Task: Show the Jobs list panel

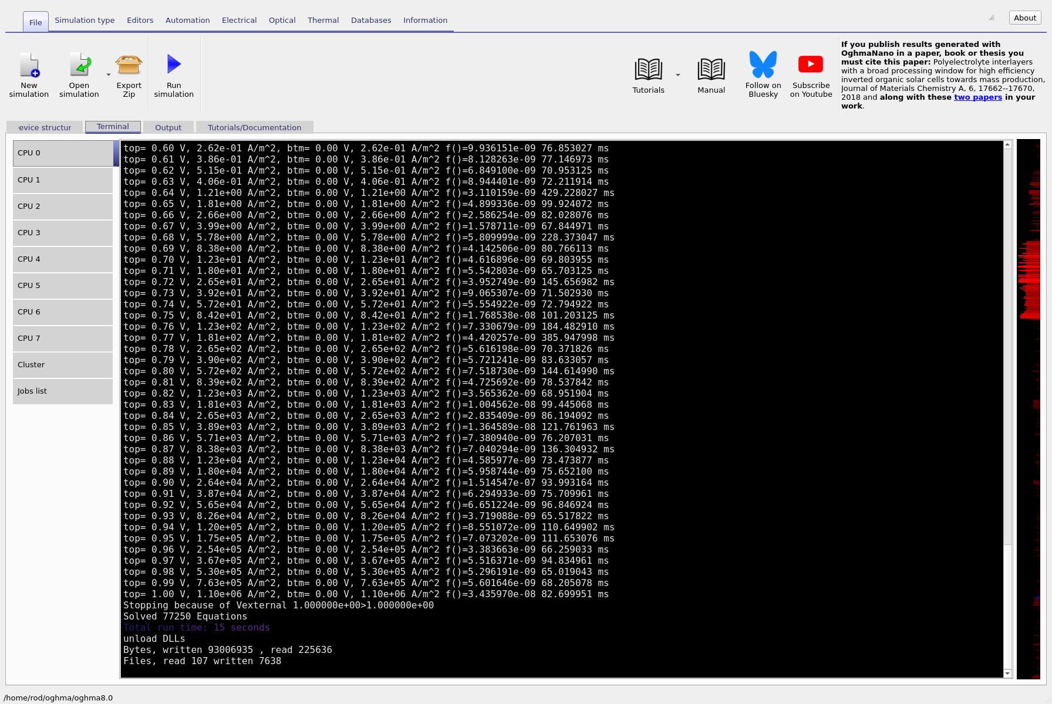Action: pos(62,391)
